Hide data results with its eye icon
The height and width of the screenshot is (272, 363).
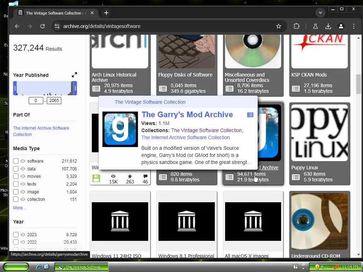pos(23,169)
